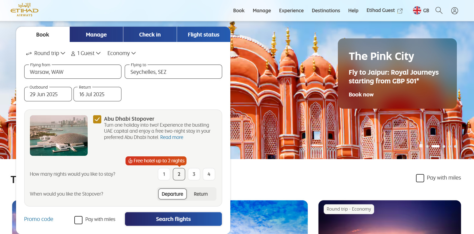Click the UK flag region icon
Screen dimensions: 474x234
(417, 10)
